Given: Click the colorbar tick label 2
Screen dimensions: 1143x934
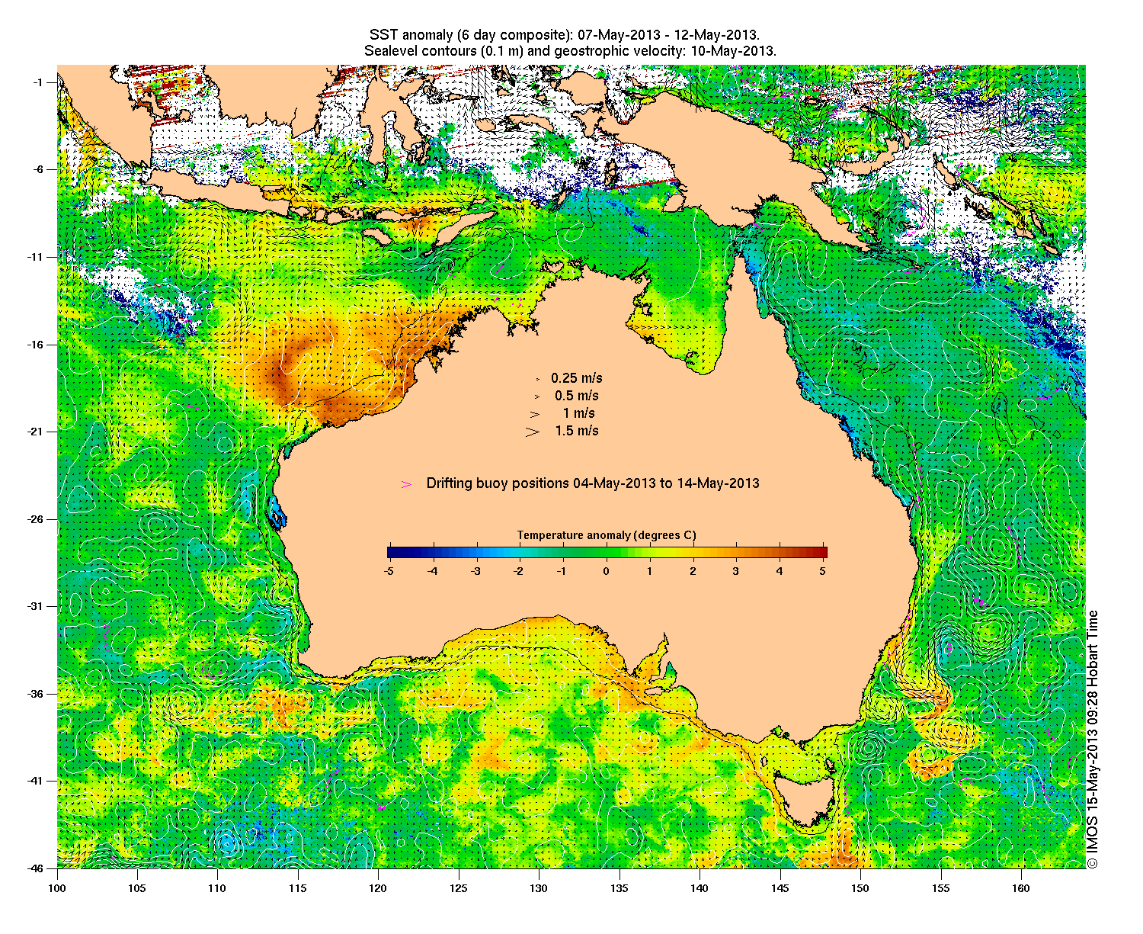Looking at the screenshot, I should (693, 570).
